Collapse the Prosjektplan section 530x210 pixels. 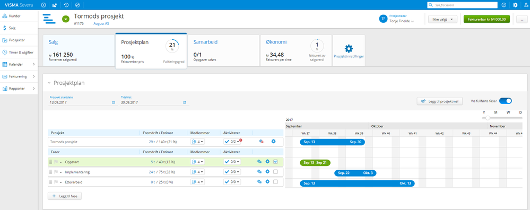click(x=49, y=83)
